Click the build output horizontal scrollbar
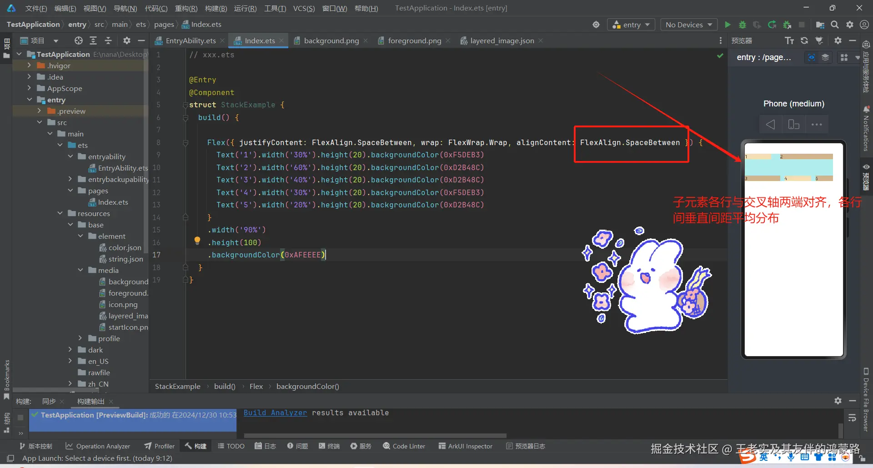 tap(375, 435)
